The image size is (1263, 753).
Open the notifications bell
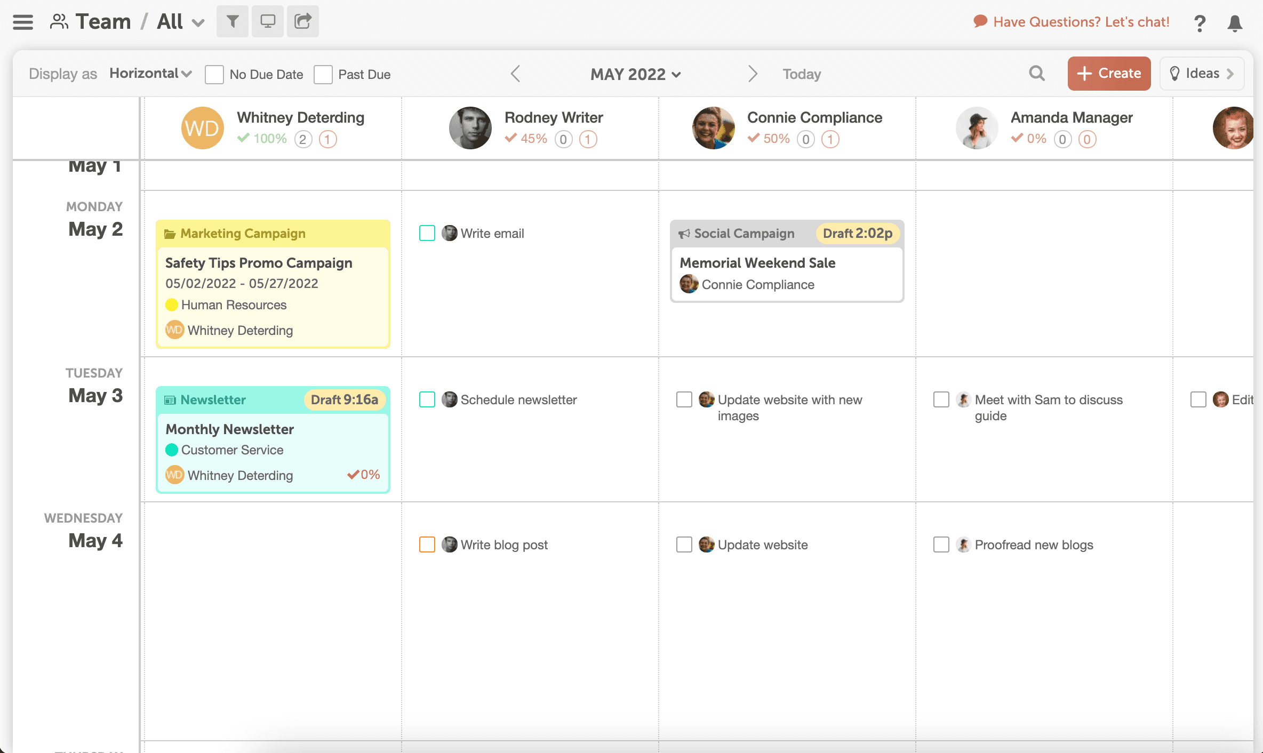click(1235, 23)
